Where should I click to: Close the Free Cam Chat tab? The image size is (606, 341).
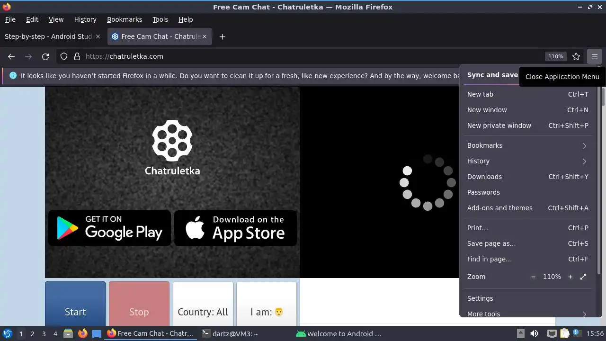click(205, 36)
